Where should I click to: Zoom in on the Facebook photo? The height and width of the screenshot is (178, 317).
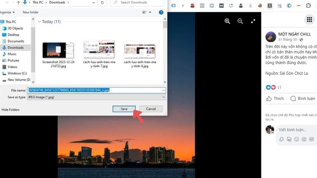pos(227,21)
